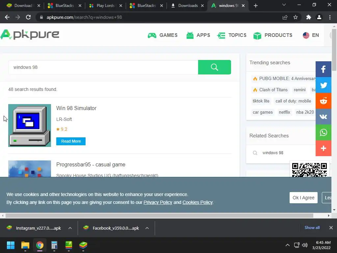
Task: Select the remini trending tag
Action: 299,90
